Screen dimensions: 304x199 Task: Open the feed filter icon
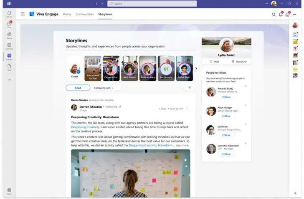point(190,88)
